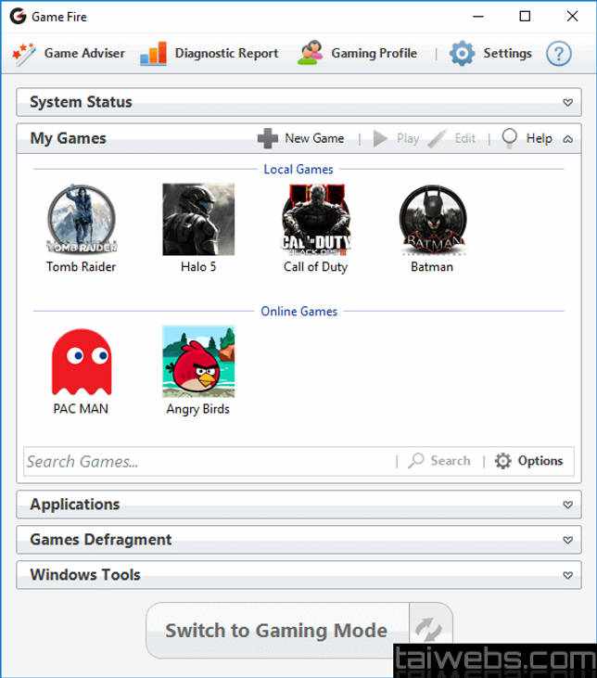The width and height of the screenshot is (597, 678).
Task: Select the PAC MAN ghost icon
Action: coord(82,362)
